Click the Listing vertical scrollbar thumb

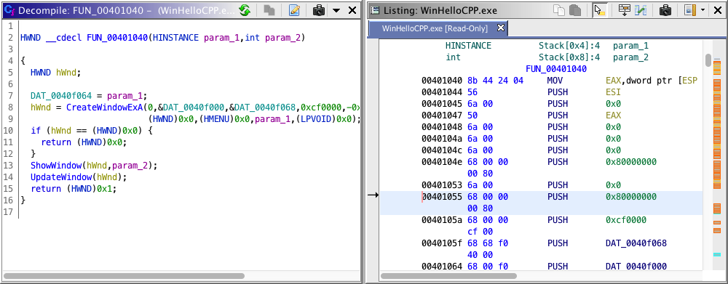click(708, 60)
